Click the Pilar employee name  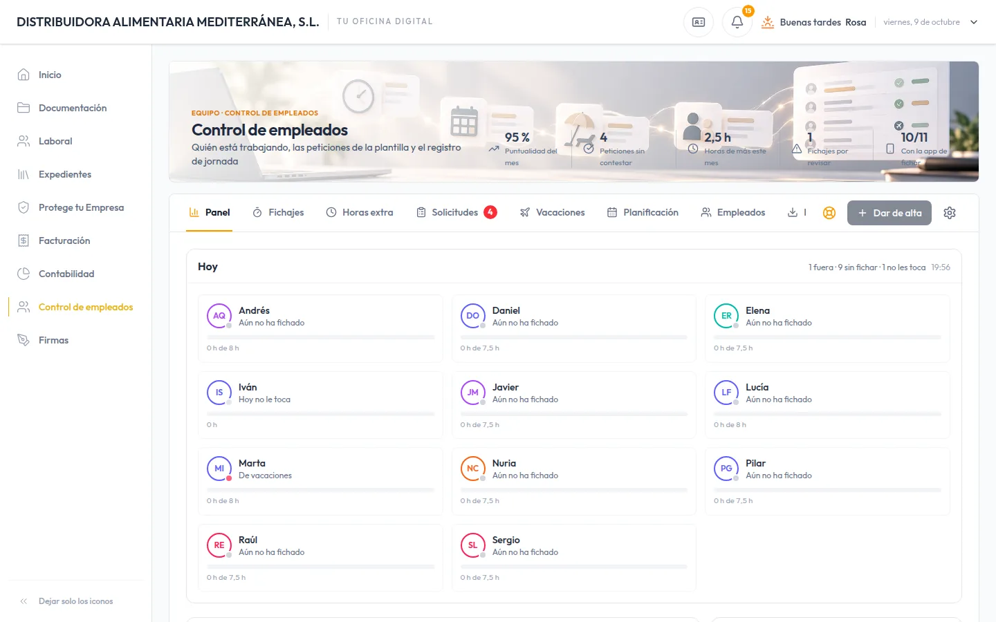click(x=755, y=463)
